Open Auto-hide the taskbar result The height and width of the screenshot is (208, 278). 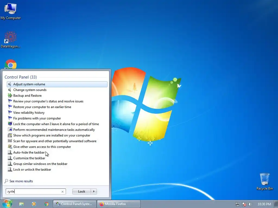(57, 152)
